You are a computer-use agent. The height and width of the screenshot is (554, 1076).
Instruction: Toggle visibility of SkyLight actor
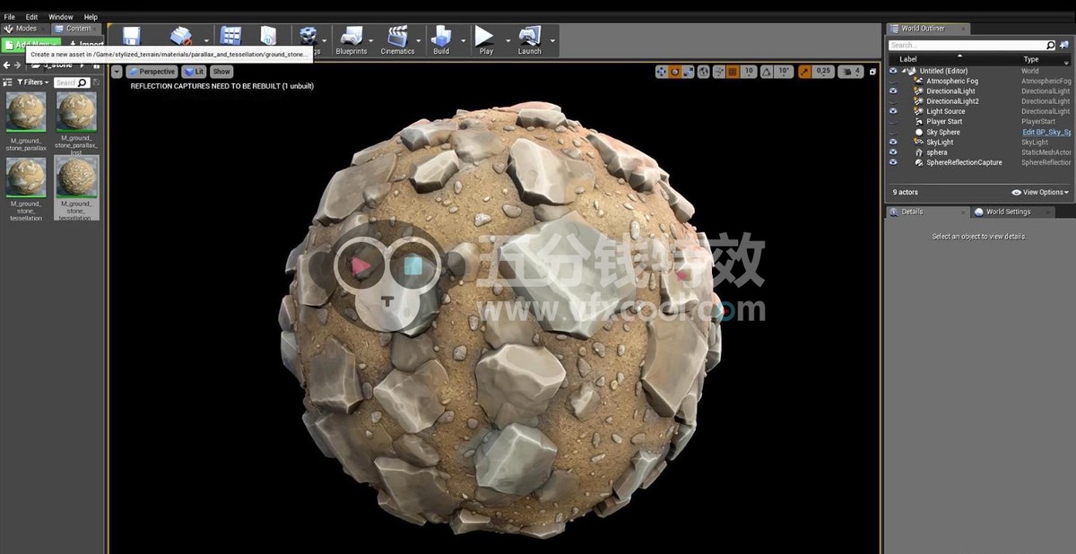click(893, 142)
